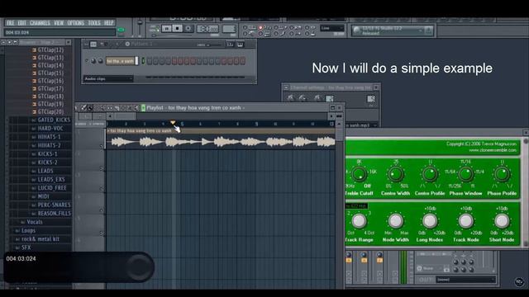Click the Track Range knob
529x297 pixels.
[x=359, y=221]
